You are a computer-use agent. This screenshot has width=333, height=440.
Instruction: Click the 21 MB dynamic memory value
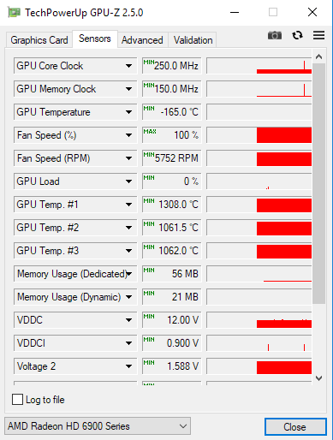point(172,297)
